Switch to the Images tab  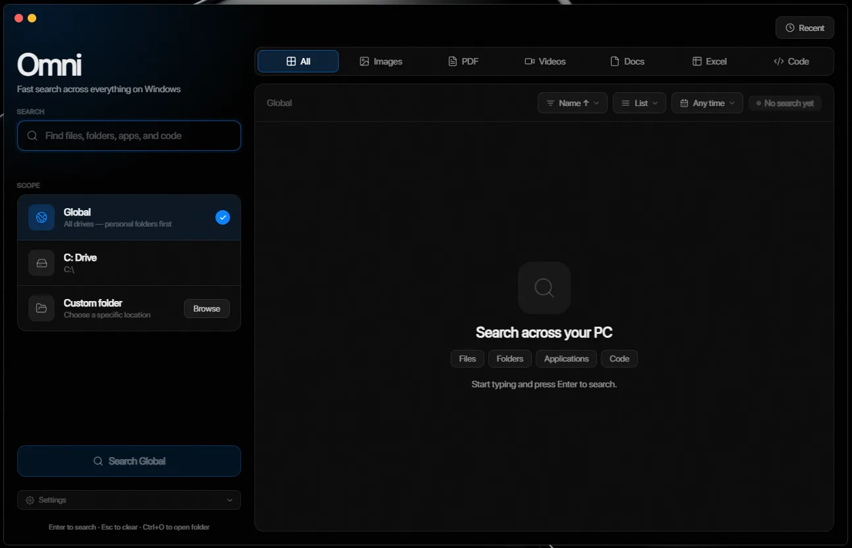pyautogui.click(x=381, y=61)
